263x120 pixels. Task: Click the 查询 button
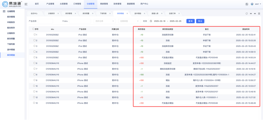[x=191, y=21]
